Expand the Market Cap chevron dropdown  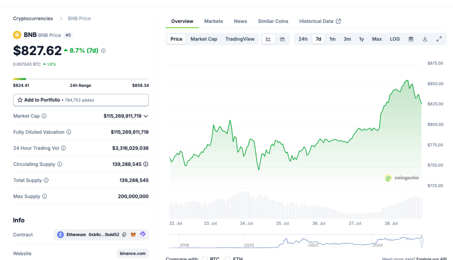[146, 116]
